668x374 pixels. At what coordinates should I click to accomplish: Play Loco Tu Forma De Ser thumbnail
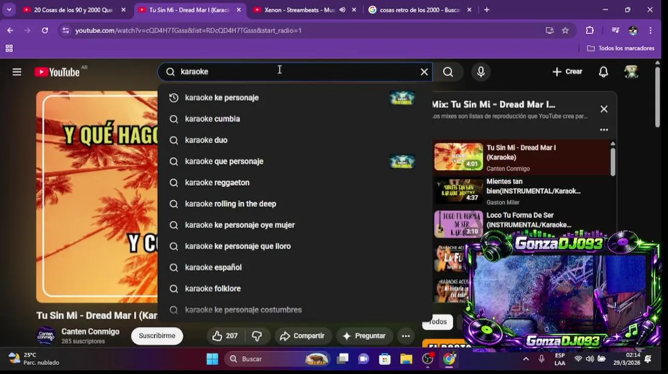pyautogui.click(x=458, y=224)
